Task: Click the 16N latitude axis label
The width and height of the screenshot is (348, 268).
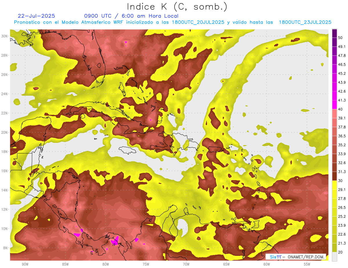Action: (4, 171)
